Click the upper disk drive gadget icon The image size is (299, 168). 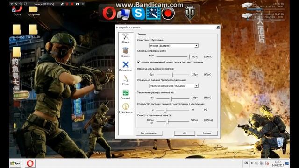pyautogui.click(x=247, y=5)
